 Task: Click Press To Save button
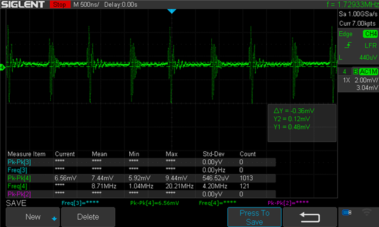[254, 217]
